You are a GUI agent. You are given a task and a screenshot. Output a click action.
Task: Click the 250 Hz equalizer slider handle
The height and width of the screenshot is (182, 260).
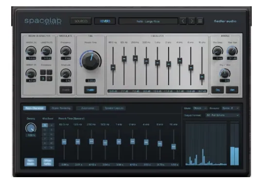135,58
